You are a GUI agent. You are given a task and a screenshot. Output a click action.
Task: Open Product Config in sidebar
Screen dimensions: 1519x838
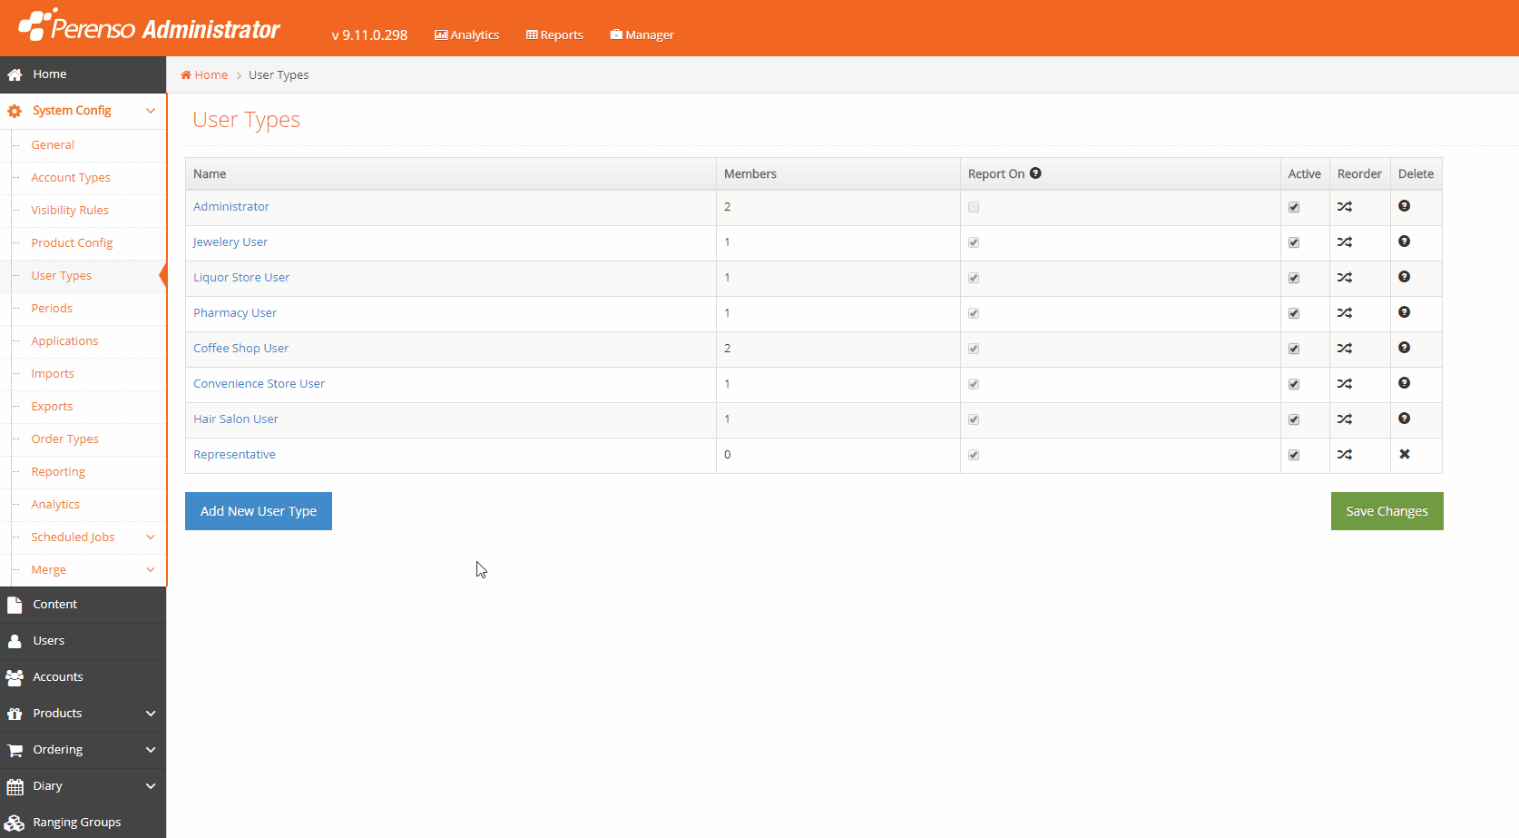click(x=72, y=243)
